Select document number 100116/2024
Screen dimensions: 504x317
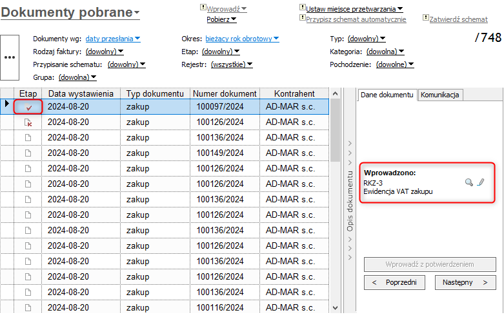[220, 308]
